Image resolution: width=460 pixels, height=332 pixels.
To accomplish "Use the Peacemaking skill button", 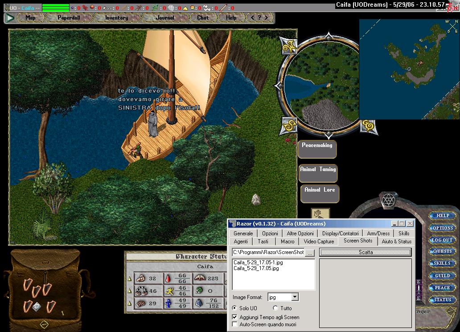I will point(317,149).
